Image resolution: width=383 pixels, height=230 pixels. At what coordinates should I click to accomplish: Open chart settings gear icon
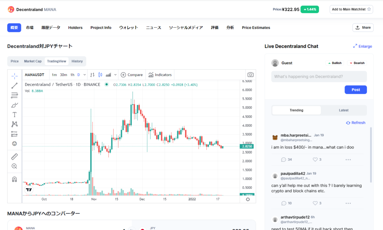pos(248,199)
